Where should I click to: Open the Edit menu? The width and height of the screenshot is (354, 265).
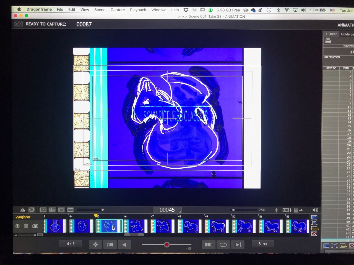tap(72, 9)
